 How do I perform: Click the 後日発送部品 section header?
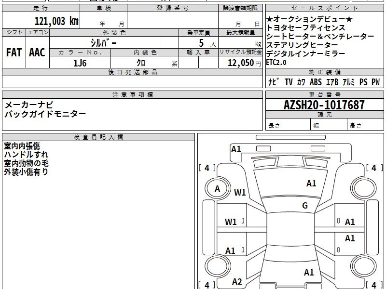tap(132, 72)
